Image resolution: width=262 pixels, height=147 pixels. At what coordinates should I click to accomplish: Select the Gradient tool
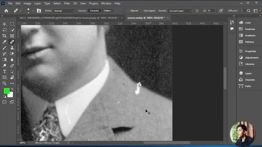pyautogui.click(x=5, y=60)
